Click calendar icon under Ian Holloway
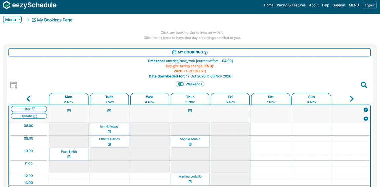Image resolution: width=380 pixels, height=187 pixels. (109, 132)
